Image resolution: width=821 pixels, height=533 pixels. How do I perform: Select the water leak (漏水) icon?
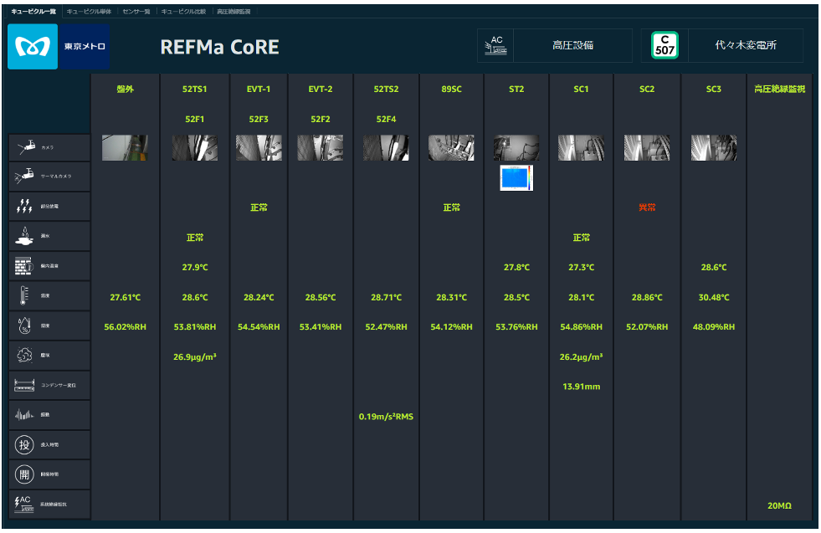[24, 236]
